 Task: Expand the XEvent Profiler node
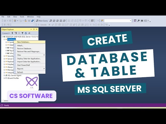point(4,78)
